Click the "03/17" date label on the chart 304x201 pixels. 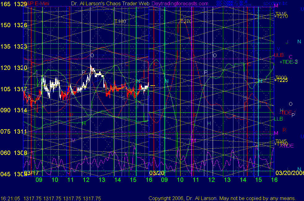click(31, 173)
